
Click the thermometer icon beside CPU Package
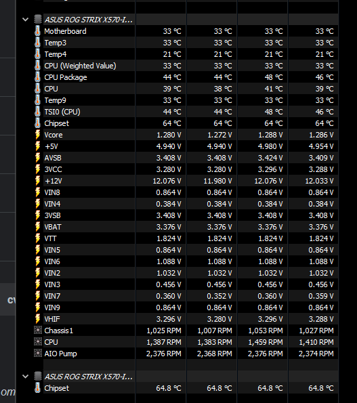[x=37, y=77]
